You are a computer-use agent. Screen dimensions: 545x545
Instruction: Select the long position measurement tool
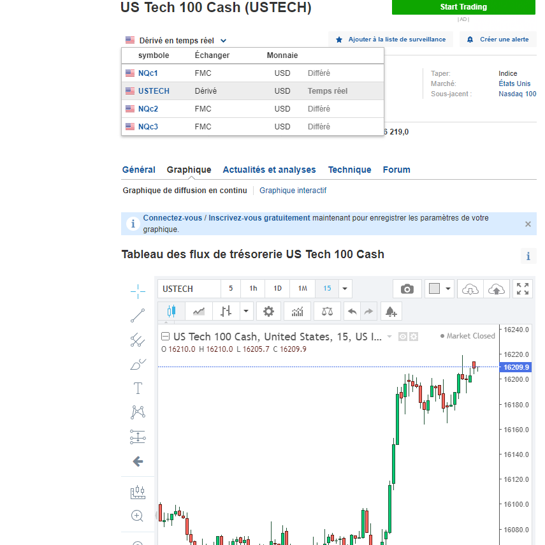(138, 437)
